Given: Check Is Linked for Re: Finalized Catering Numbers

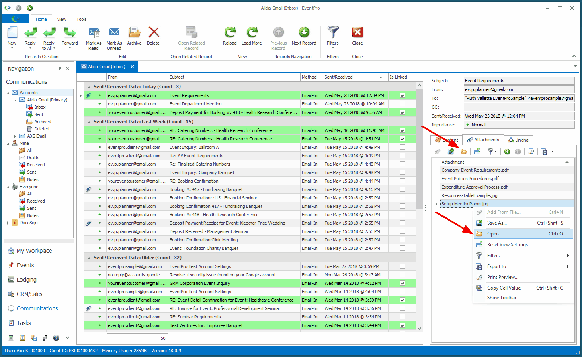Looking at the screenshot, I should (402, 164).
